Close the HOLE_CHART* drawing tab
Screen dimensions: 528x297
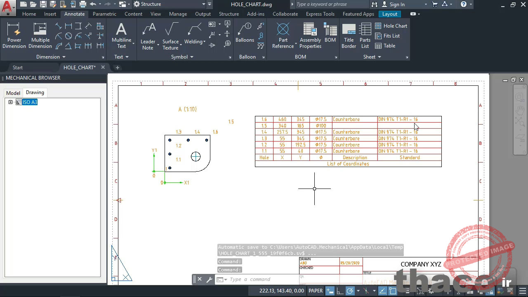pos(103,67)
